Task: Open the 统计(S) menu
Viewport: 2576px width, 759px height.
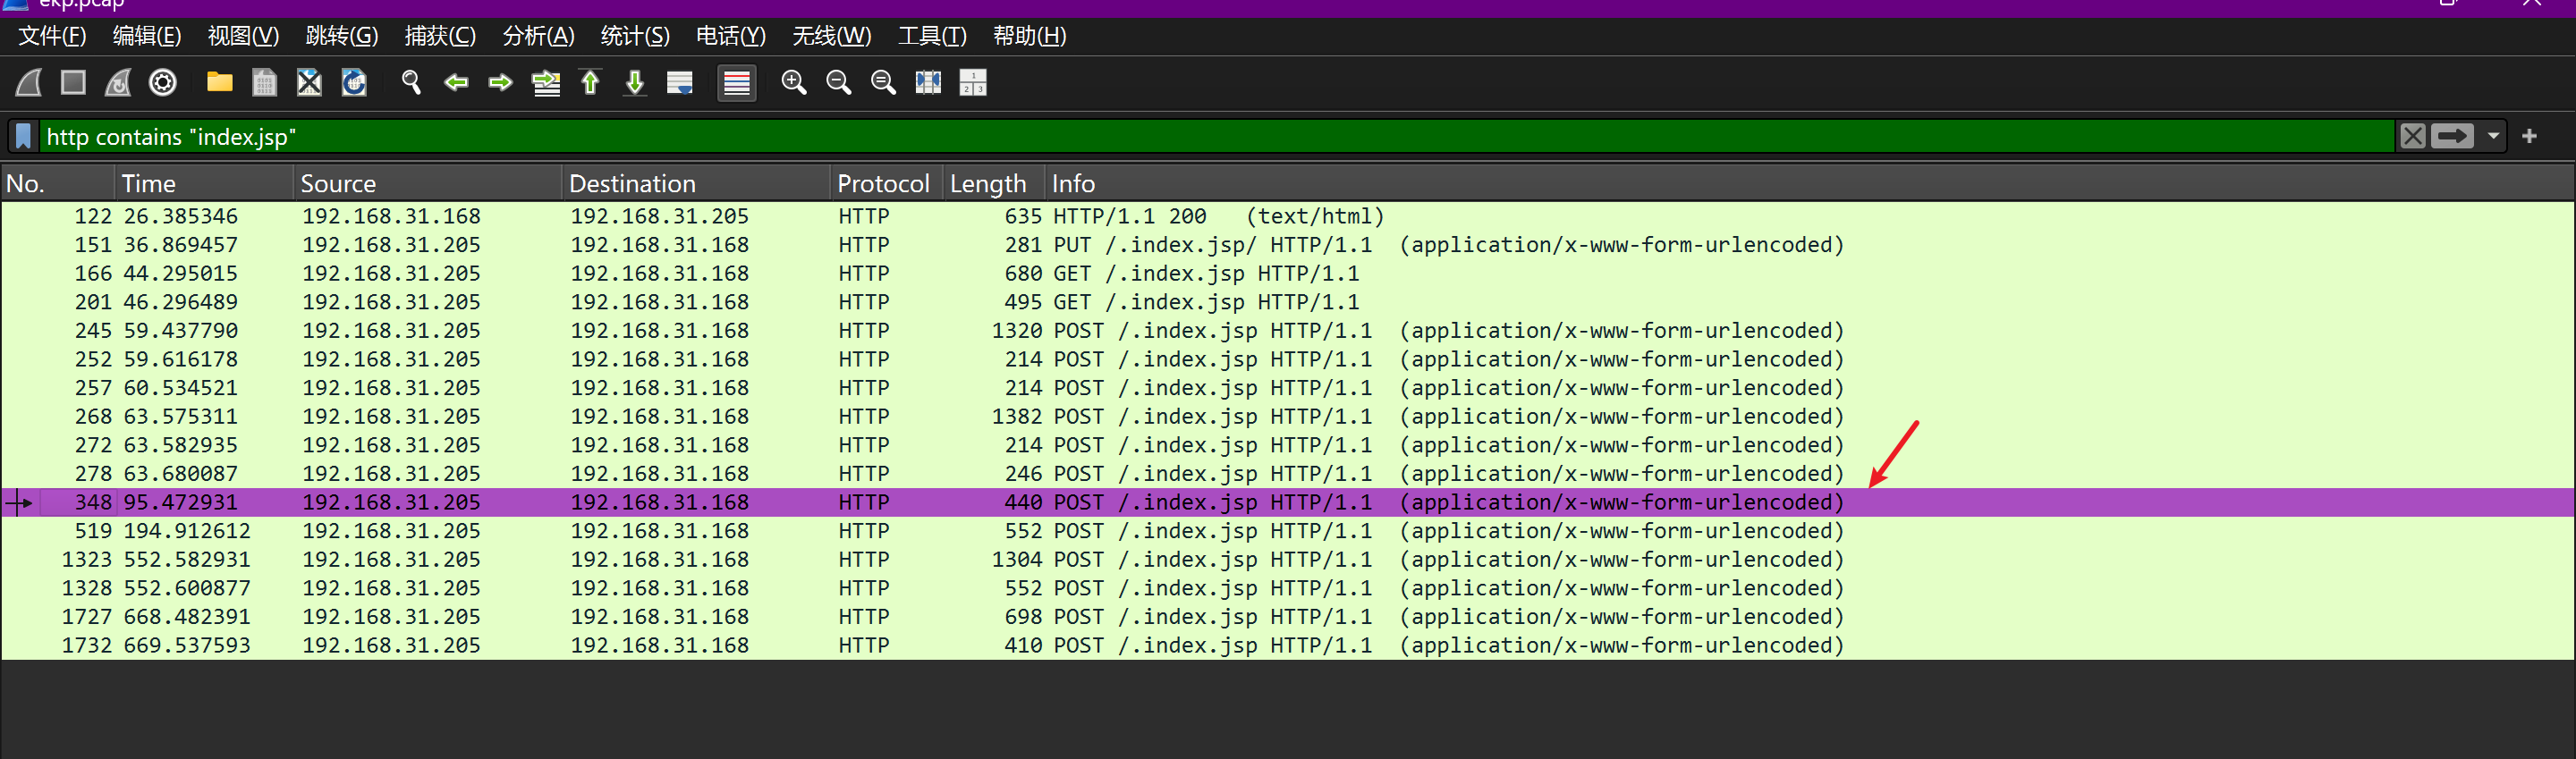Action: [634, 36]
